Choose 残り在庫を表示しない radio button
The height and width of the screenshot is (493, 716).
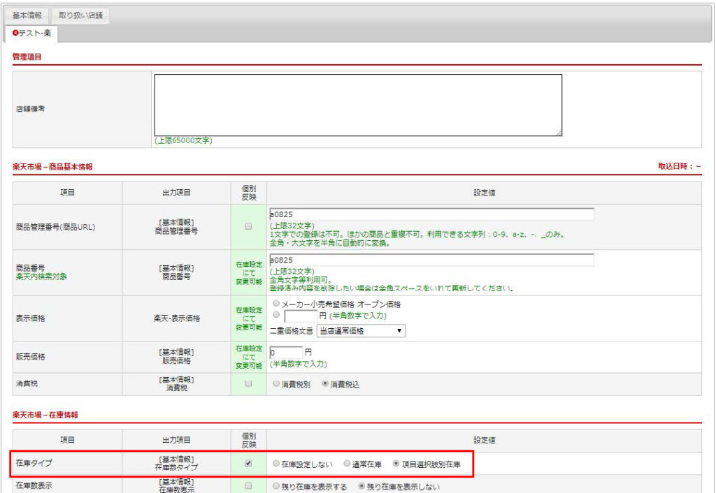pyautogui.click(x=362, y=487)
